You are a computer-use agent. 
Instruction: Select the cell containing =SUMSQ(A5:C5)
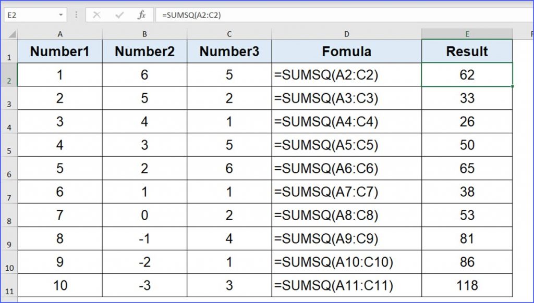[346, 145]
